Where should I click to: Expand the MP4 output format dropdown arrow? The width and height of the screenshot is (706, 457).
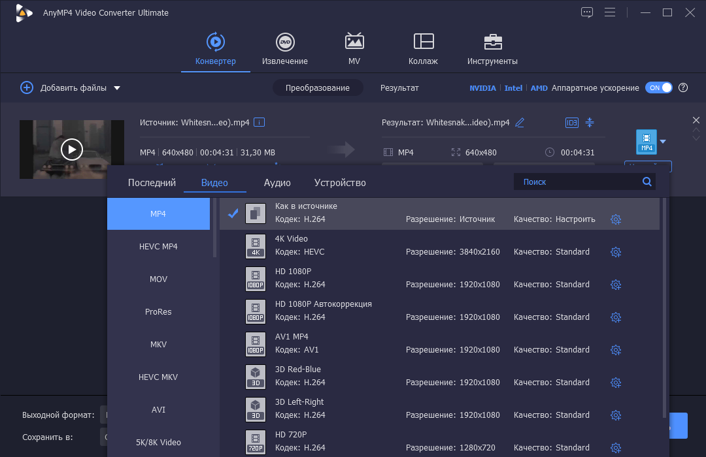coord(663,142)
